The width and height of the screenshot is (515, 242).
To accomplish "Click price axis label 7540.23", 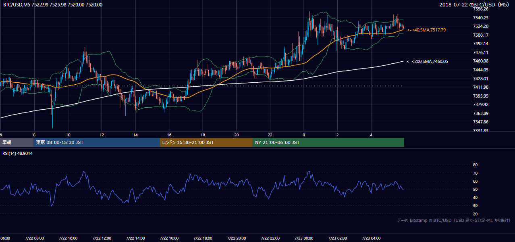I will click(x=481, y=18).
